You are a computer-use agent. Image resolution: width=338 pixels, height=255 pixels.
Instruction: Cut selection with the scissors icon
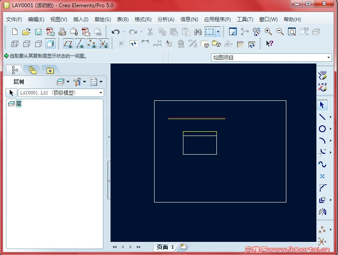(x=150, y=32)
